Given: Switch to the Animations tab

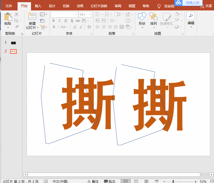Looking at the screenshot, I should 80,6.
